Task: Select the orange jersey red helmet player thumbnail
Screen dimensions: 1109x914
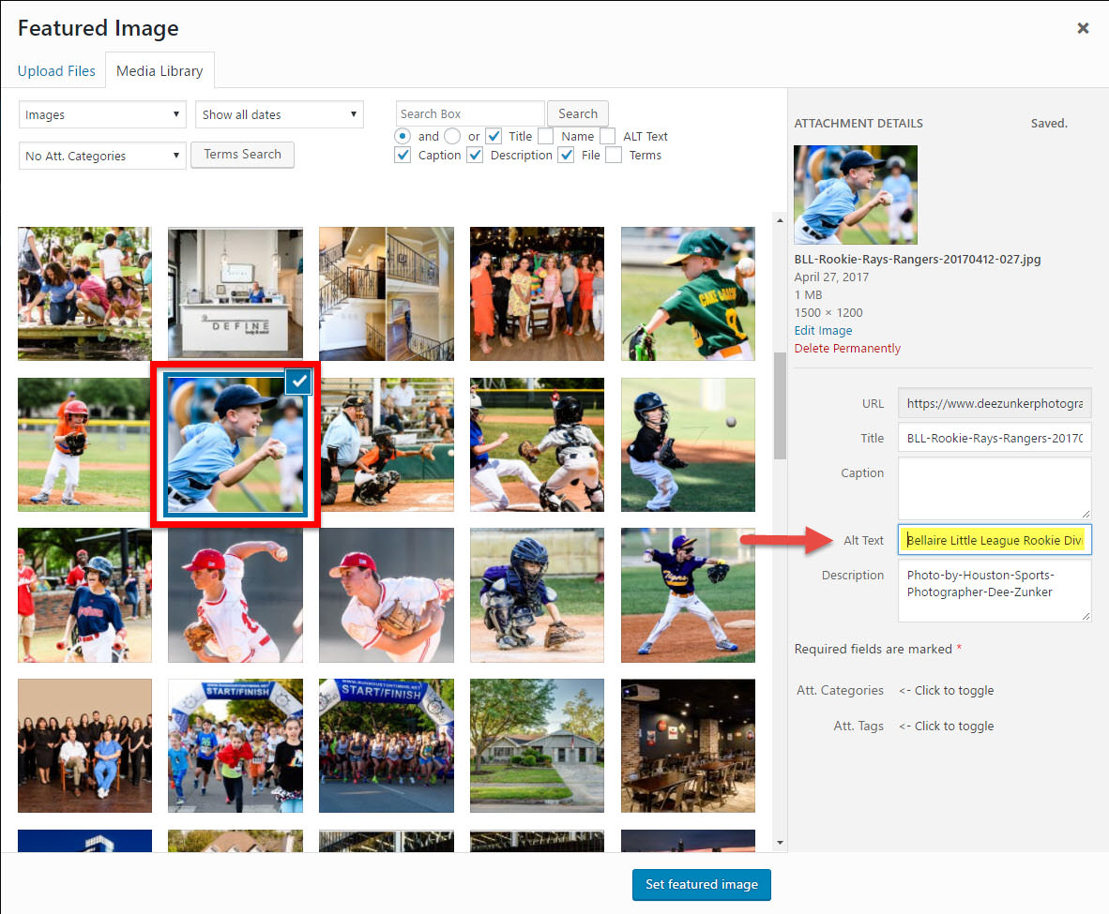Action: [84, 444]
